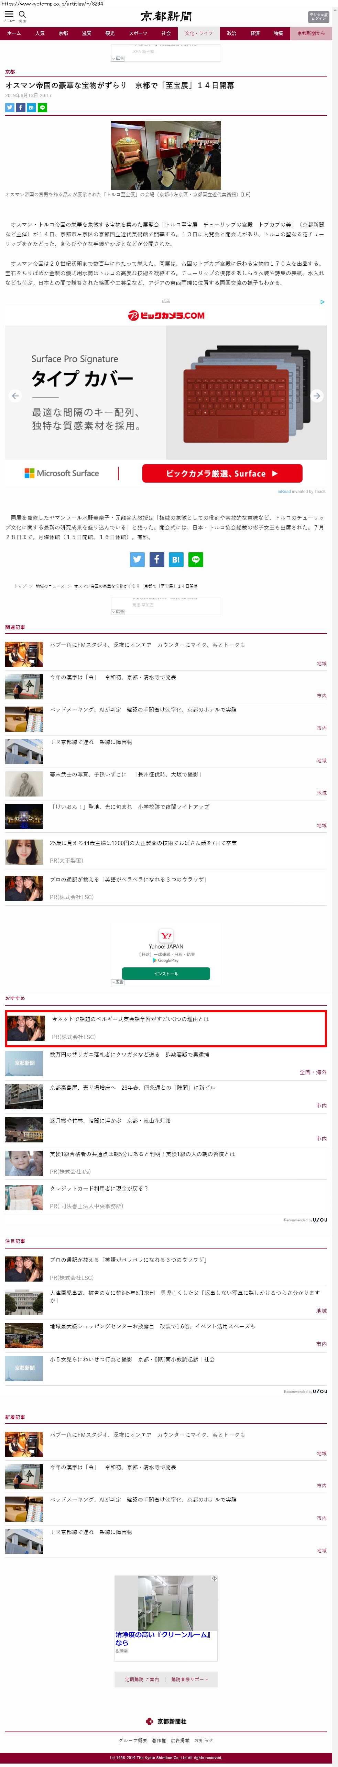Image resolution: width=338 pixels, height=1767 pixels.
Task: Share via small Twitter icon under headline date
Action: point(10,108)
